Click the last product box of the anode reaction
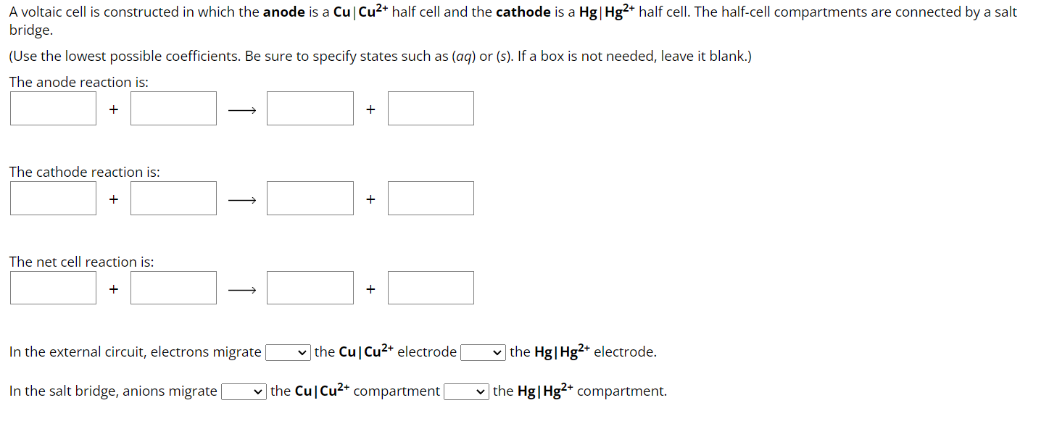This screenshot has width=1049, height=424. tap(431, 108)
